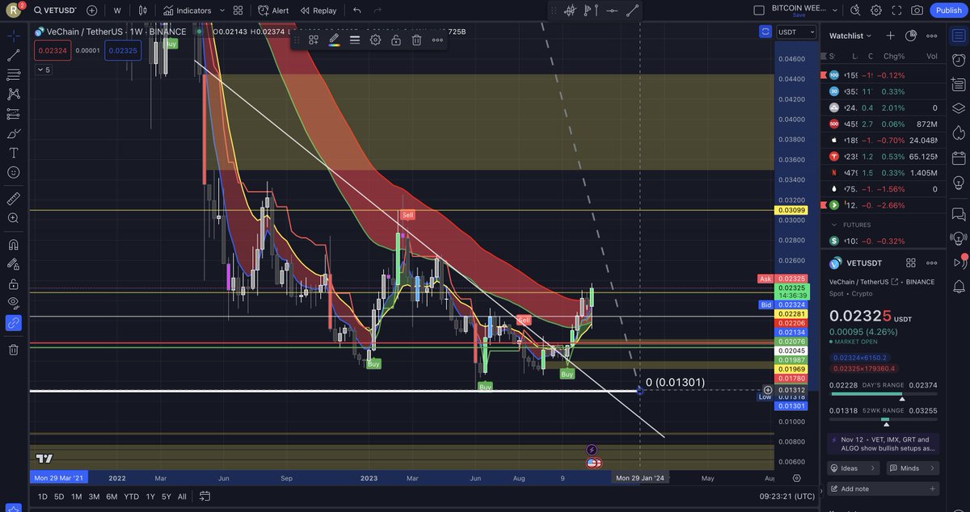Add symbol to Watchlist
The image size is (970, 512).
[890, 36]
